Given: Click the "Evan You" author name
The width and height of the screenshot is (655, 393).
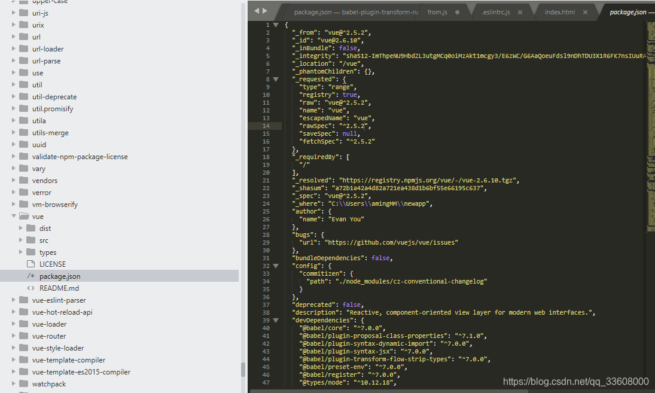Looking at the screenshot, I should (346, 220).
